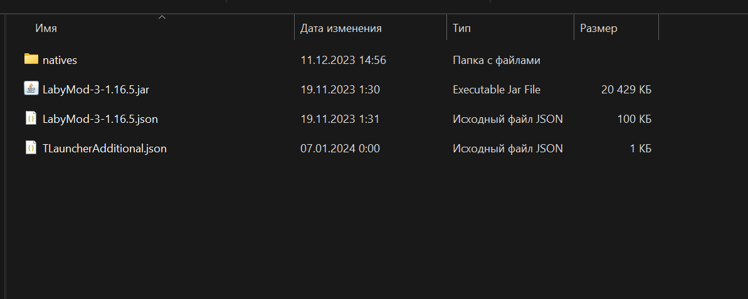Screen dimensions: 748x299
Task: Click the Папка с файлами type text
Action: pos(497,60)
